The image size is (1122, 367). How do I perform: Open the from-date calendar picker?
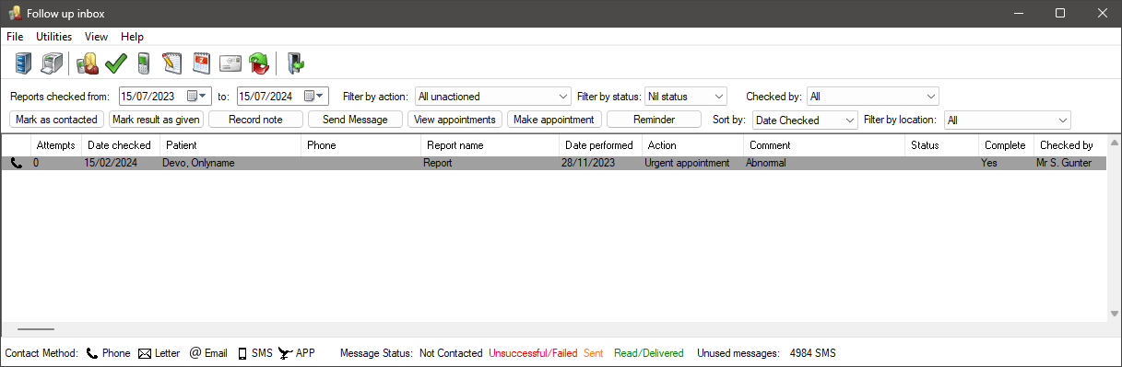coord(197,96)
